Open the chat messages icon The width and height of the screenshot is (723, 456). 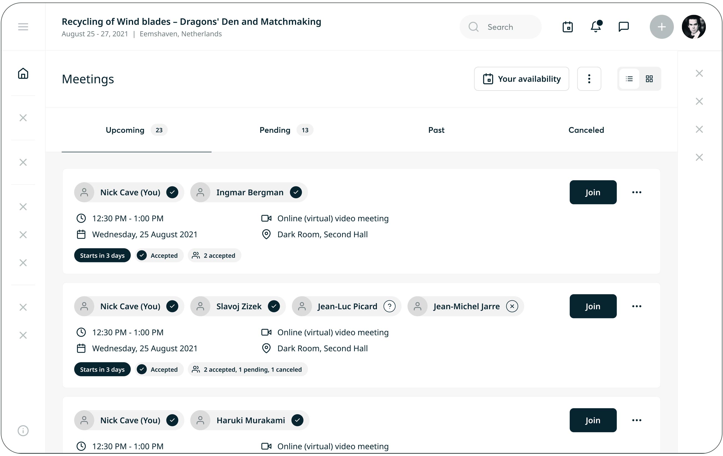tap(624, 27)
